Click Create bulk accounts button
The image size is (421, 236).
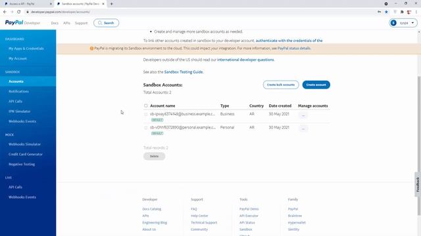point(281,85)
